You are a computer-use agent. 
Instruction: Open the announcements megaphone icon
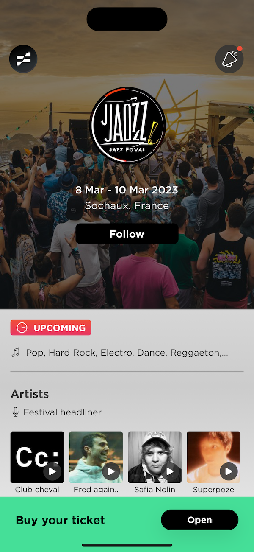coord(229,59)
